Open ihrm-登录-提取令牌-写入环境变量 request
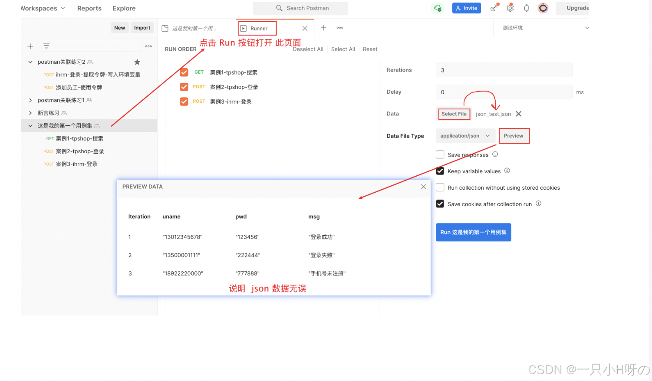Screen dimensions: 652x381 click(x=98, y=75)
